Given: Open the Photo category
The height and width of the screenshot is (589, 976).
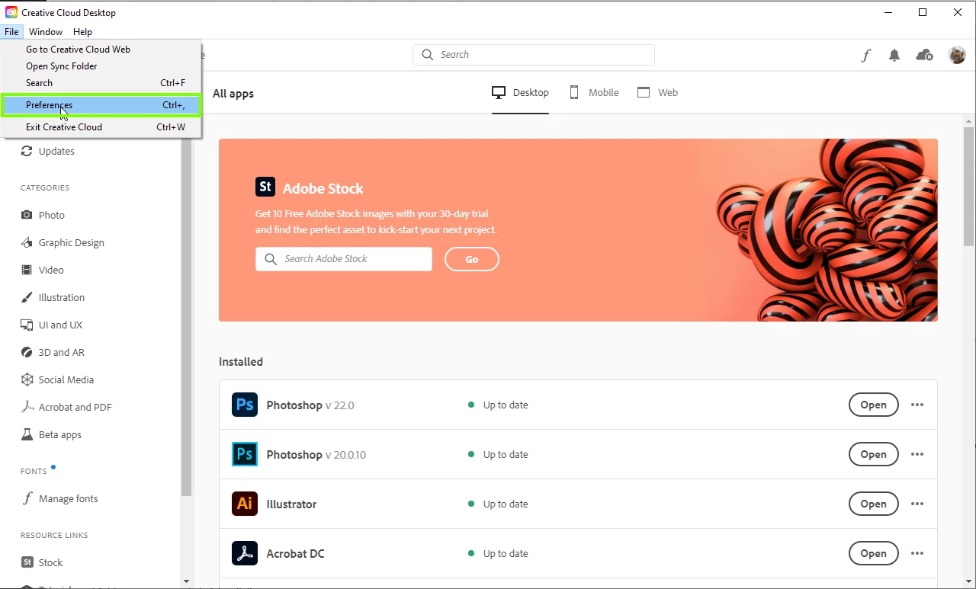Looking at the screenshot, I should (x=43, y=215).
